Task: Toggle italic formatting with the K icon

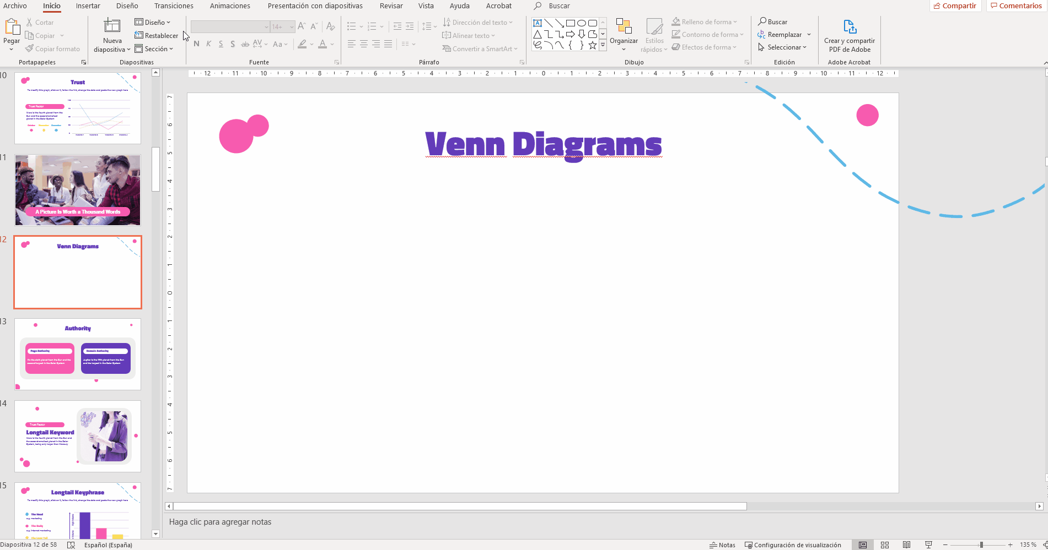Action: pyautogui.click(x=208, y=43)
